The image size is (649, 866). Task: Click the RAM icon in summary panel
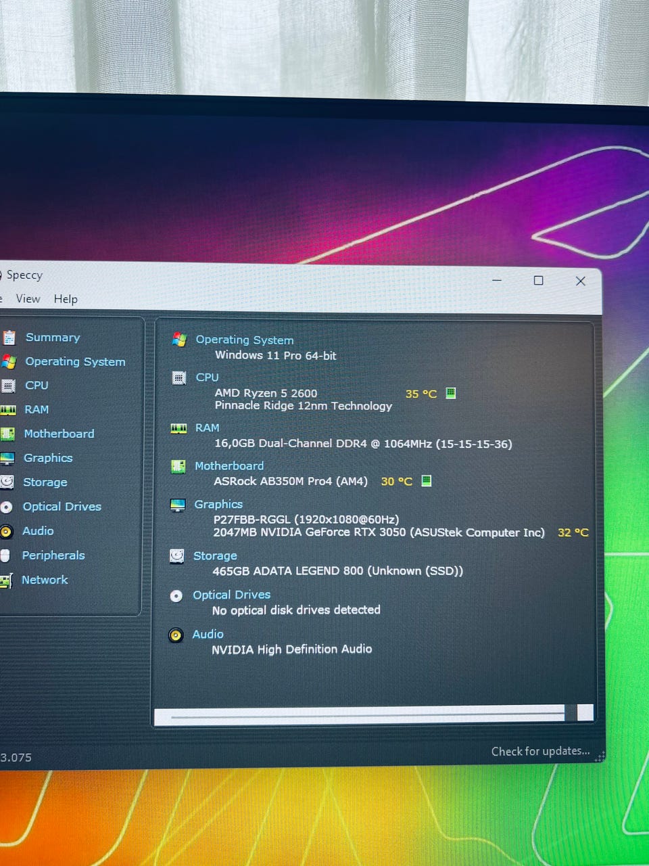[178, 428]
